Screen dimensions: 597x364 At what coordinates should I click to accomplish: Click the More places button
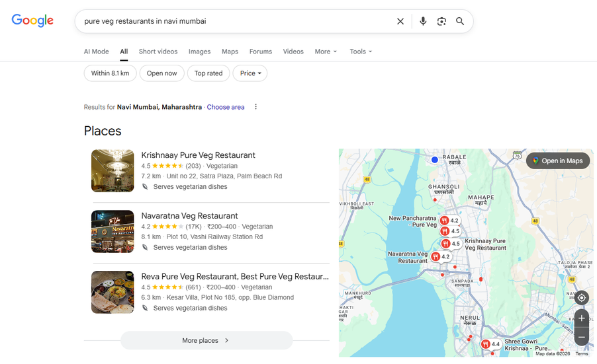coord(207,340)
